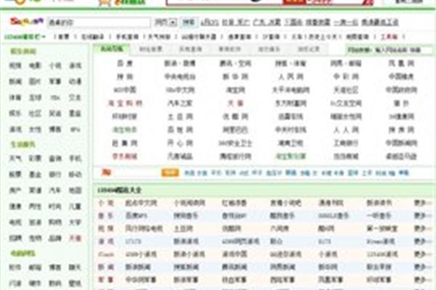The image size is (436, 290).
Task: Select the first active green navigation tab
Action: [112, 49]
